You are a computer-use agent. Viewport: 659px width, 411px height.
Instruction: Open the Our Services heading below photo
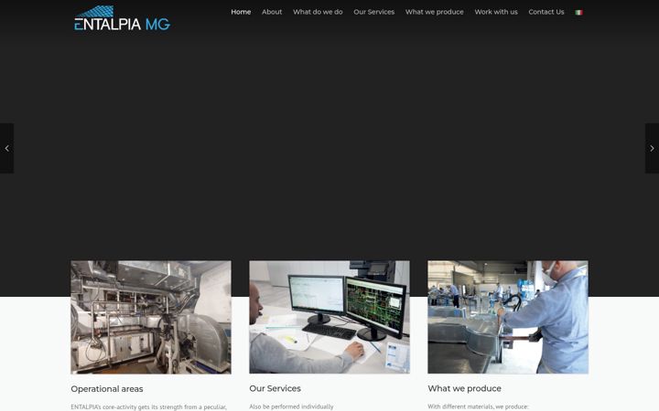275,388
